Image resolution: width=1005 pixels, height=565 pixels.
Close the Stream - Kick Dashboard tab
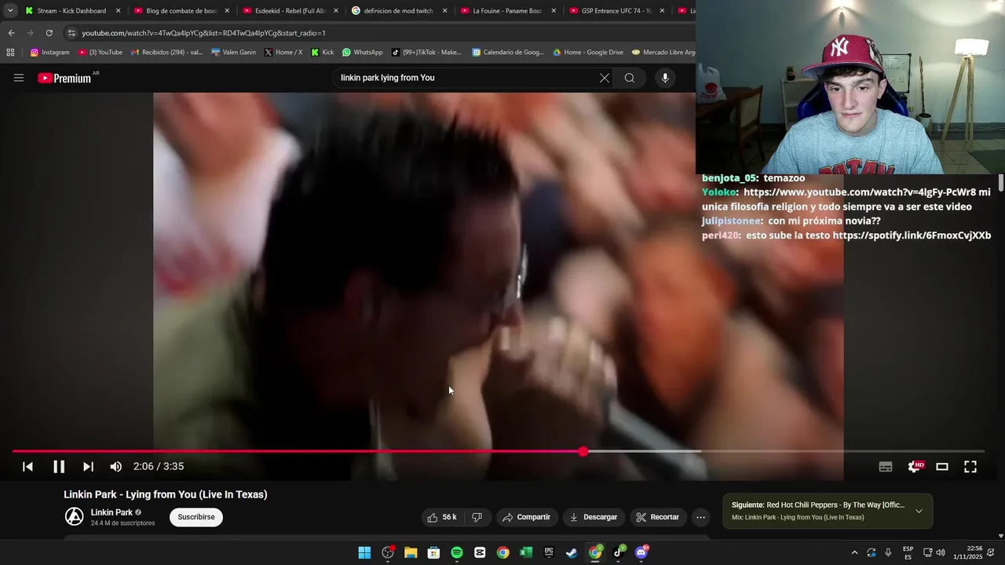(118, 11)
